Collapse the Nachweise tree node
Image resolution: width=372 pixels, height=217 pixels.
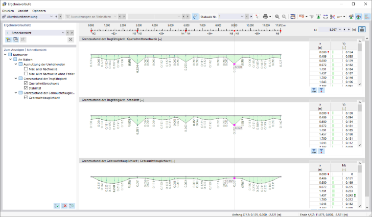5,55
